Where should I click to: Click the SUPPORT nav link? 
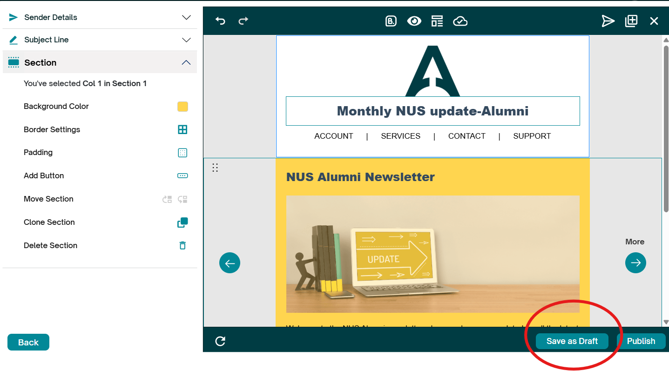pyautogui.click(x=532, y=136)
